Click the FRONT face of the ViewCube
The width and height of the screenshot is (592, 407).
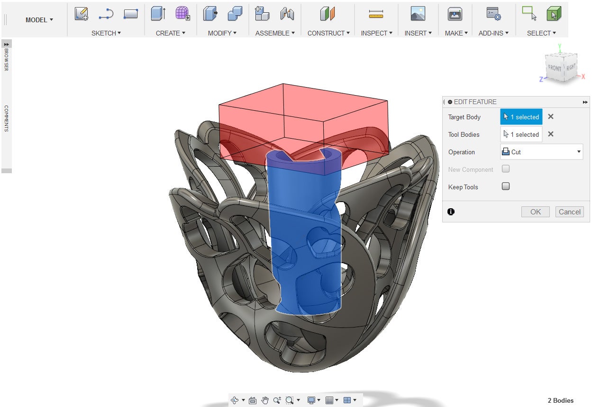555,68
